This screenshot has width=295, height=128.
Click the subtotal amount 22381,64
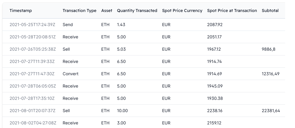click(x=271, y=111)
